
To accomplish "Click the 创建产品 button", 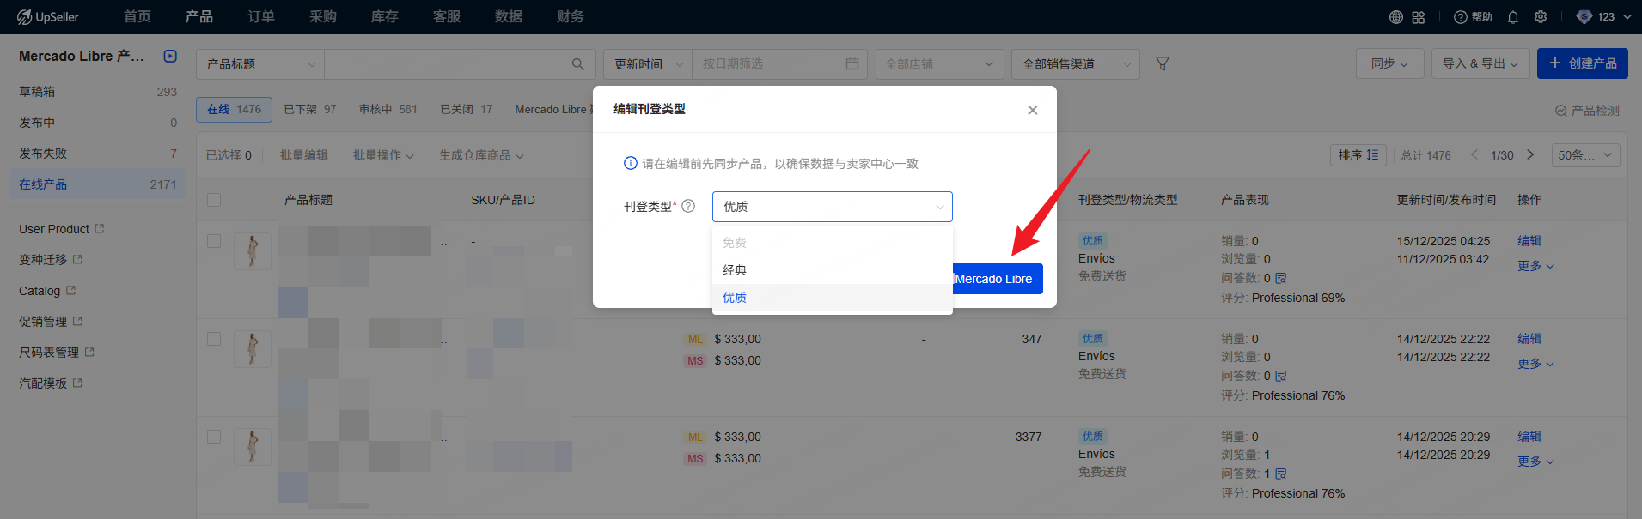I will click(1582, 63).
